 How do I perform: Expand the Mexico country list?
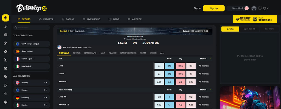pyautogui.click(x=32, y=105)
